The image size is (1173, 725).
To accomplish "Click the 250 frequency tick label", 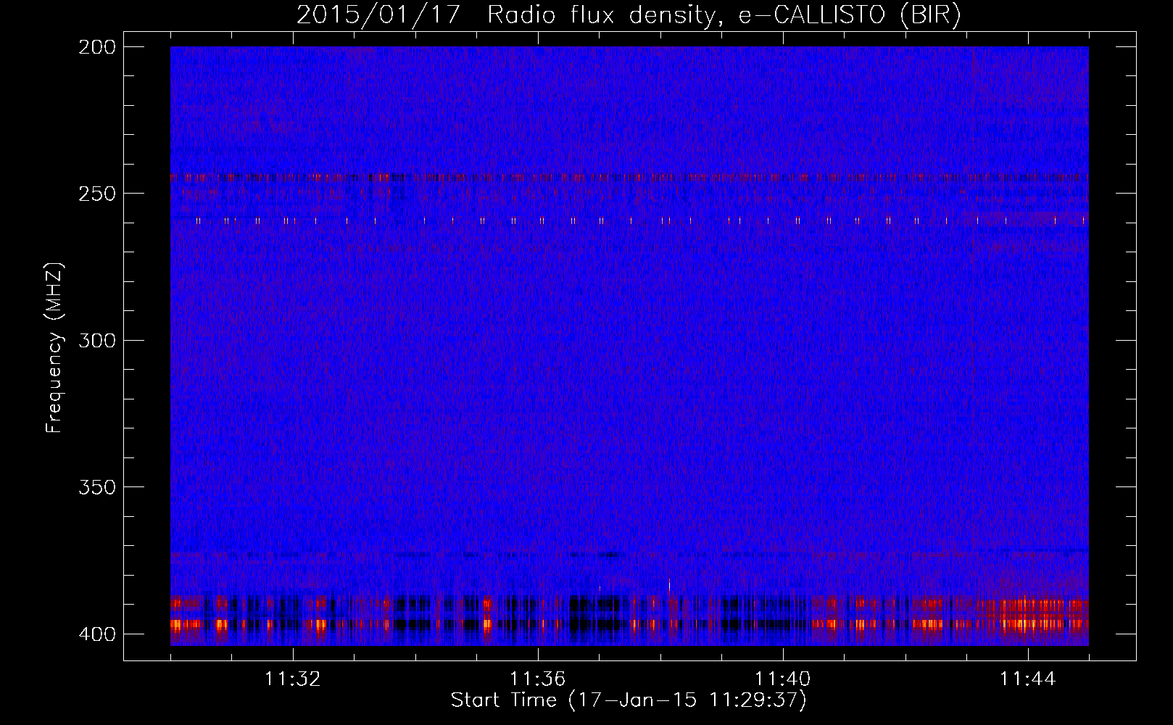I will point(97,194).
